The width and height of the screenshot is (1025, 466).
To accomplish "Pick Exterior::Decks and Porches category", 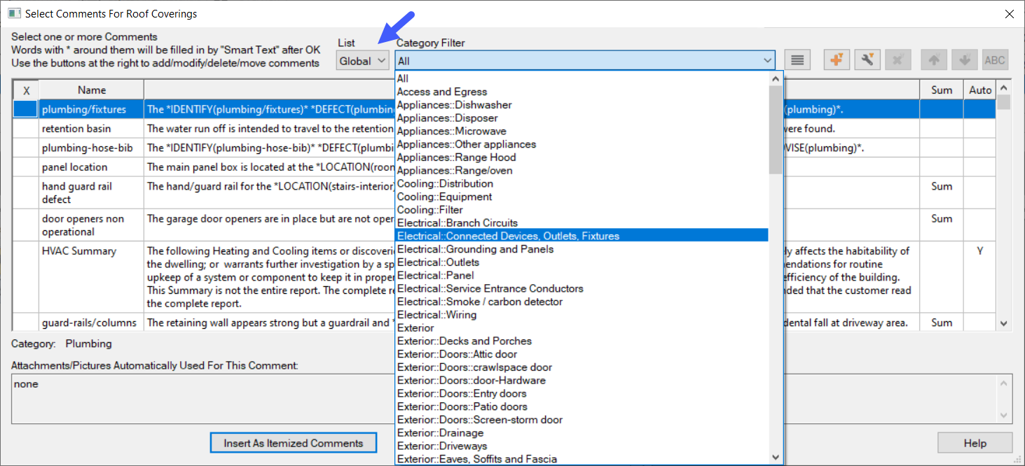I will click(464, 341).
